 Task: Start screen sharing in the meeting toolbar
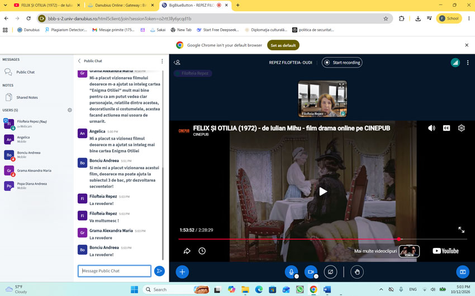pyautogui.click(x=330, y=272)
